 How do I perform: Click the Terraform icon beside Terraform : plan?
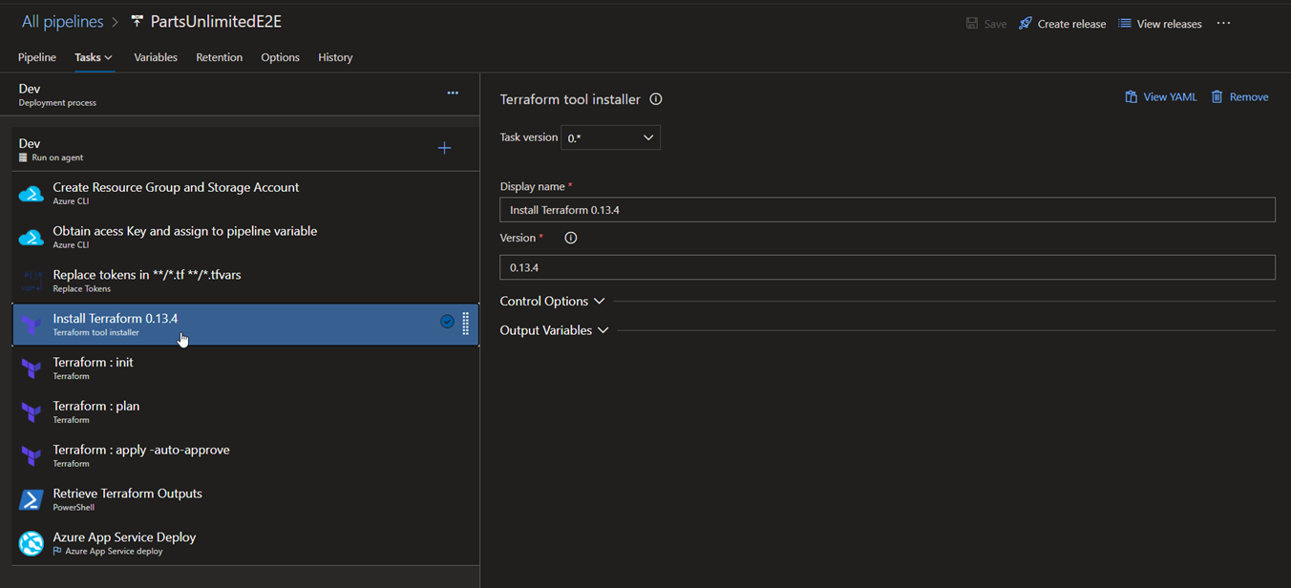[x=32, y=412]
